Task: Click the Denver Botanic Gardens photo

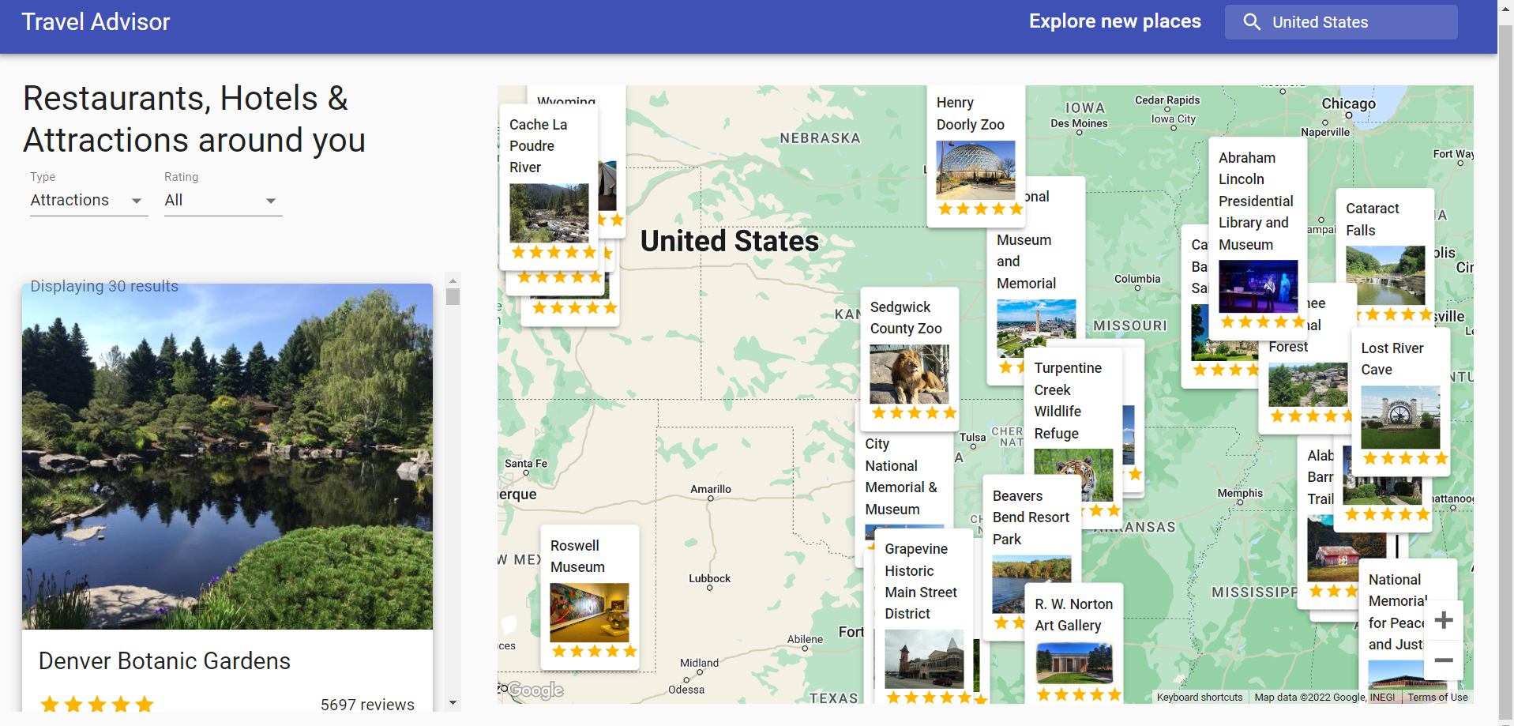Action: click(x=227, y=457)
